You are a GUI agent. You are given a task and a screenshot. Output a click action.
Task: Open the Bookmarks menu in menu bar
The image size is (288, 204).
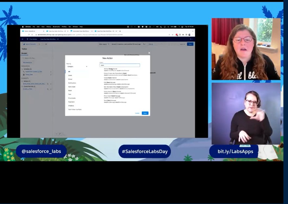coord(56,27)
